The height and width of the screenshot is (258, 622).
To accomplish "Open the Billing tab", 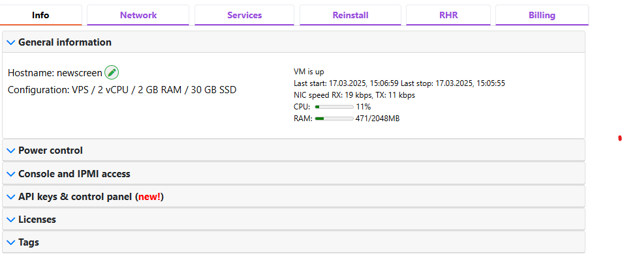I will click(x=542, y=16).
